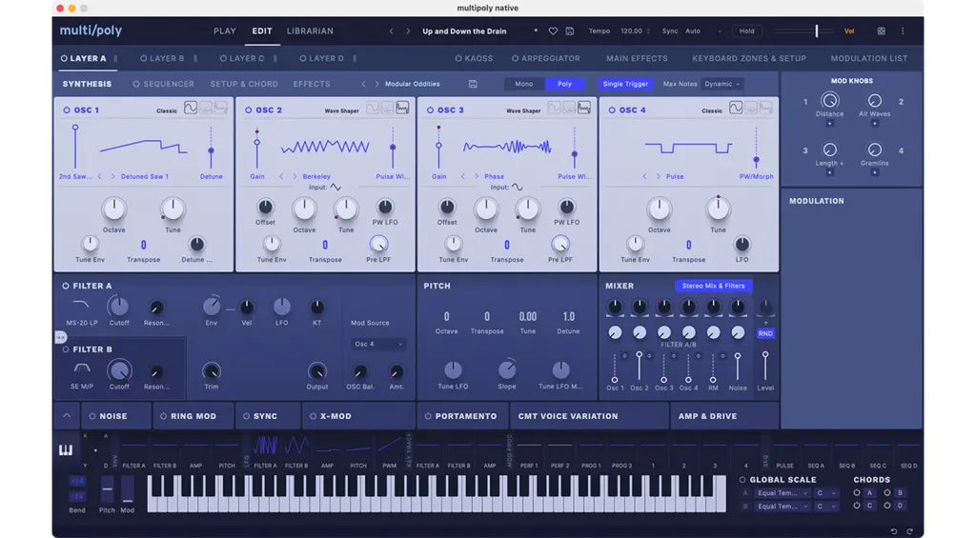Viewport: 976px width, 538px height.
Task: Enable the Noise section
Action: [92, 417]
